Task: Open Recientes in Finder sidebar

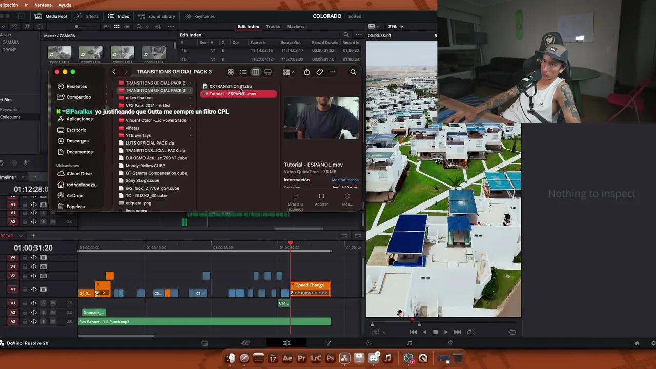Action: (76, 86)
